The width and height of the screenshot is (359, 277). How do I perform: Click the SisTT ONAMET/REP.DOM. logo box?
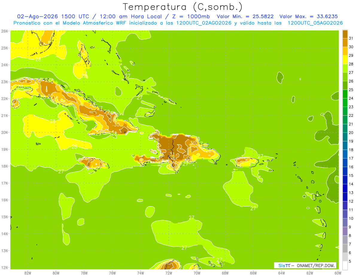click(x=305, y=265)
